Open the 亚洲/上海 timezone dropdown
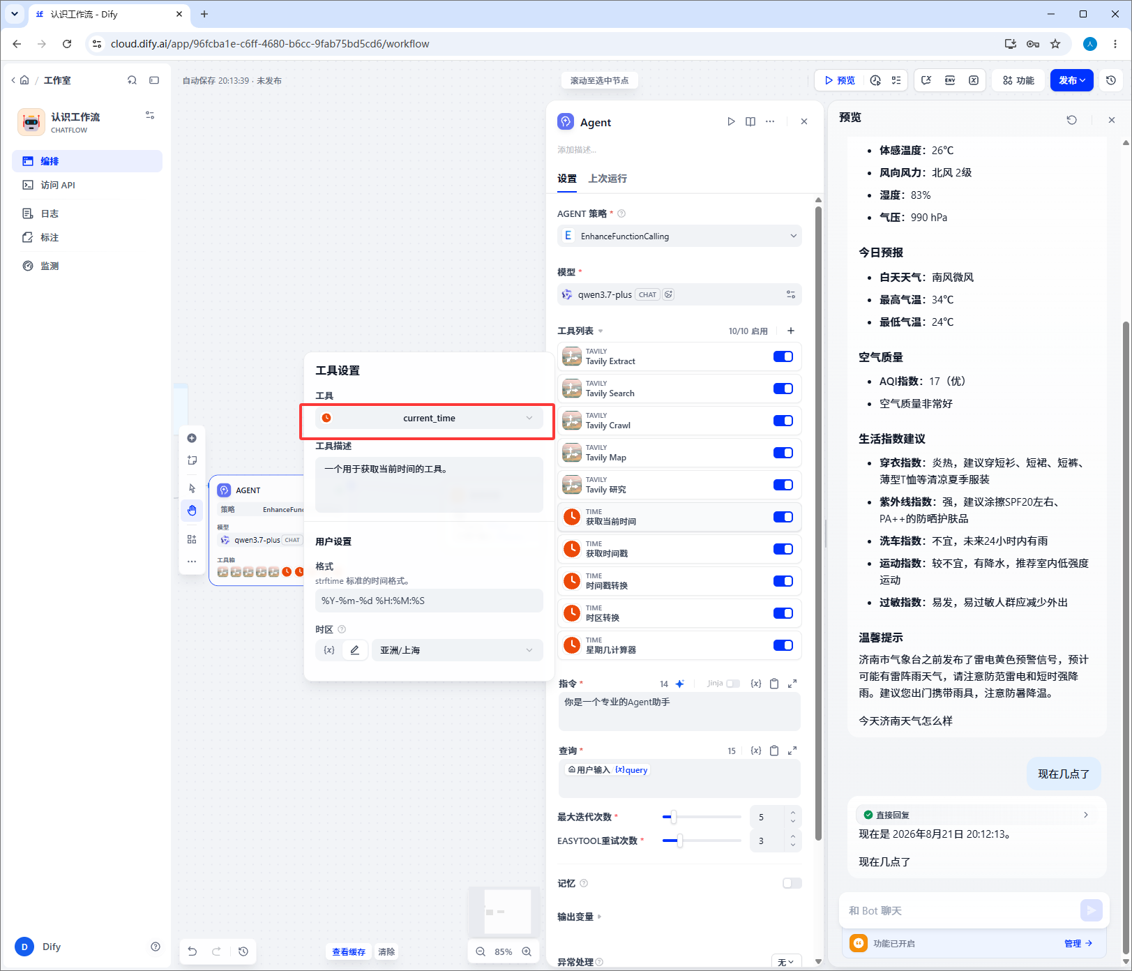 coord(458,650)
